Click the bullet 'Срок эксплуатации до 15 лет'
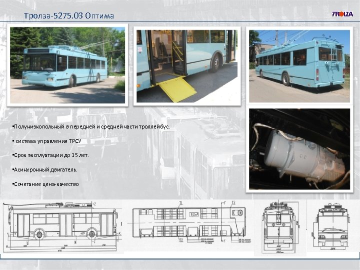 point(50,155)
